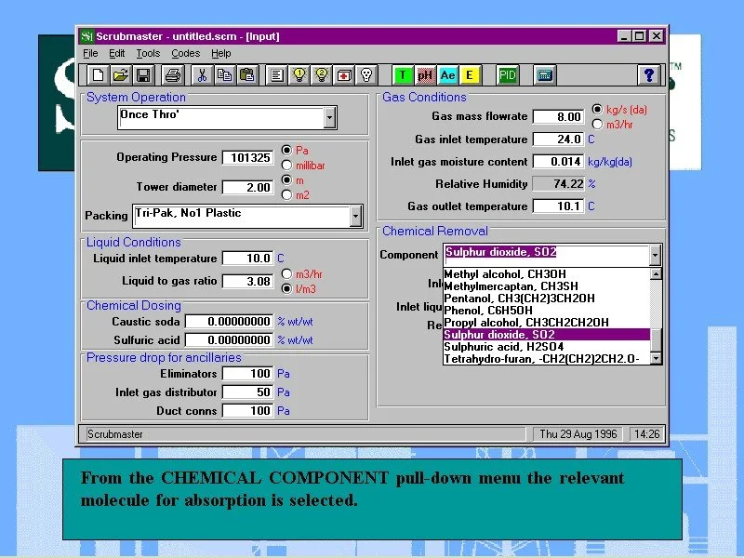The image size is (744, 558).
Task: Click the green T toolbar button
Action: (x=403, y=75)
